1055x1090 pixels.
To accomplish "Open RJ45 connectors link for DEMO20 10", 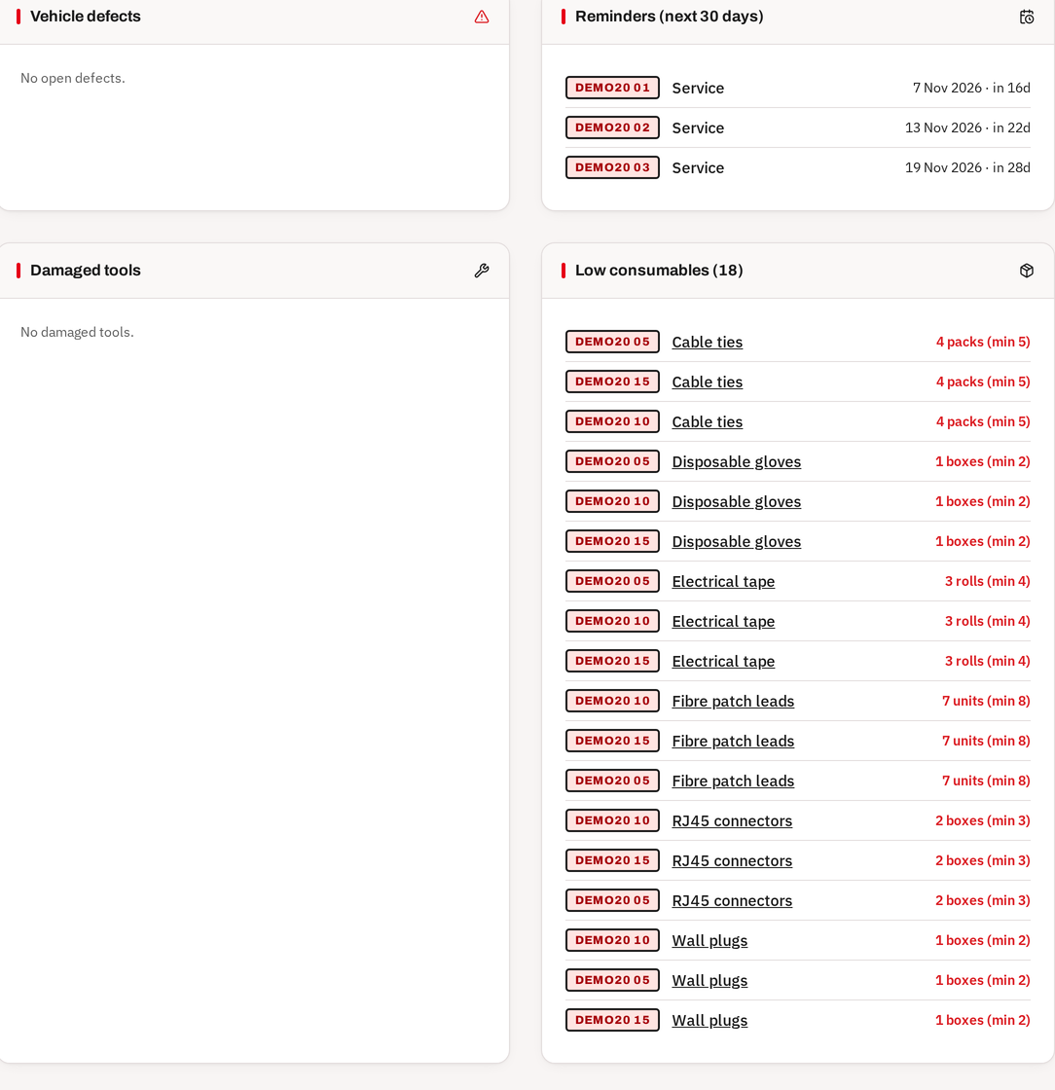I will (732, 821).
